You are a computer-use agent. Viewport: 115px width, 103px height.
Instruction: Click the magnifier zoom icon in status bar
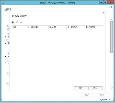[x=101, y=100]
